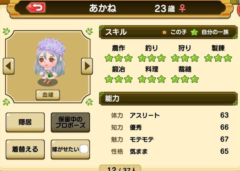Select the 鍛冶 skill stars
240x171 pixels.
118,79
